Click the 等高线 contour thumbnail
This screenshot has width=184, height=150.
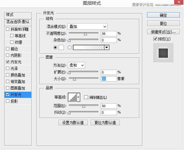[x=72, y=97]
